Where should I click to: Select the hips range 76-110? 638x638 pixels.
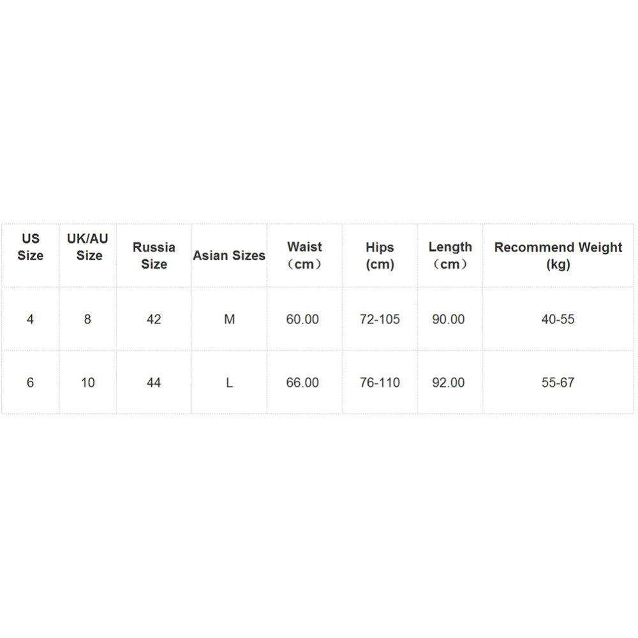(380, 383)
